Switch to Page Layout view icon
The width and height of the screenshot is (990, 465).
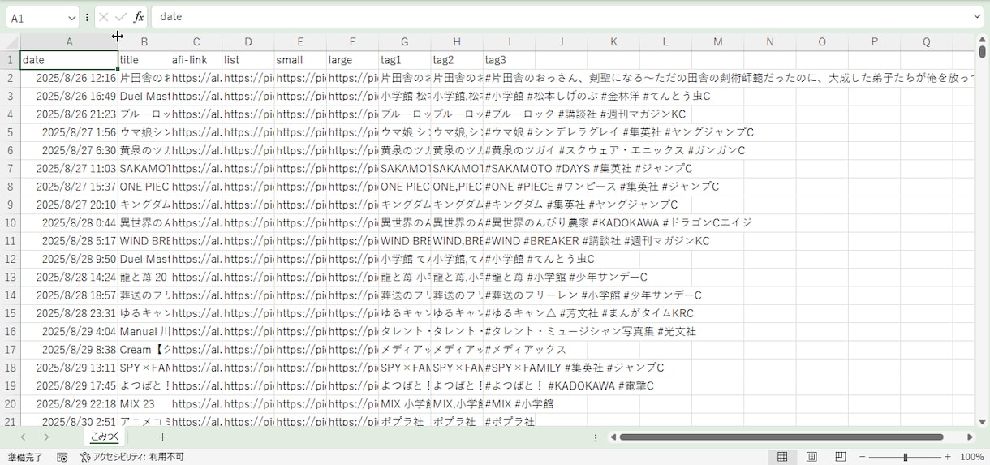811,457
